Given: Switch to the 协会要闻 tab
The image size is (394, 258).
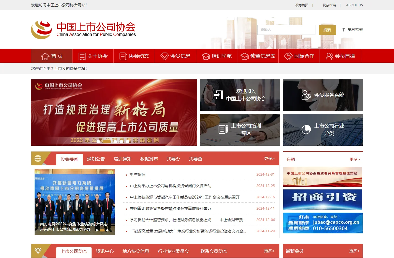Looking at the screenshot, I should click(69, 159).
